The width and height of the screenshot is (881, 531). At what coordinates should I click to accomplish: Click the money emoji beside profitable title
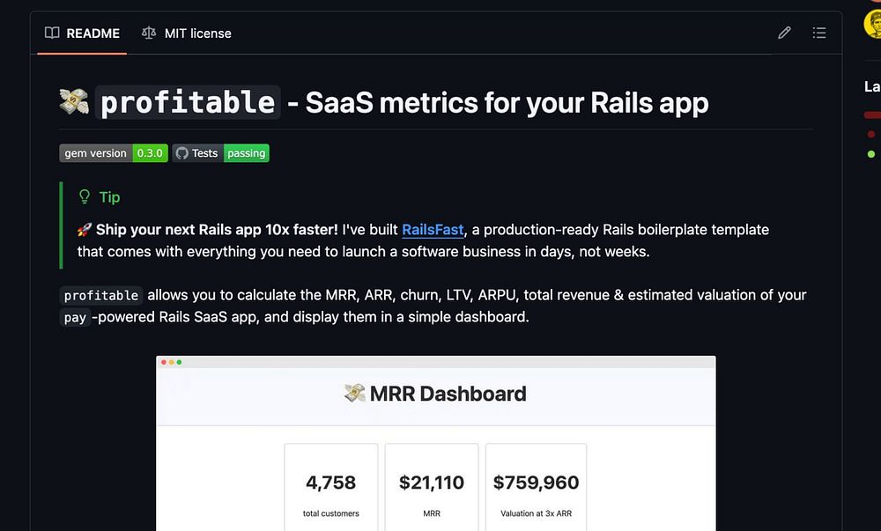tap(74, 102)
